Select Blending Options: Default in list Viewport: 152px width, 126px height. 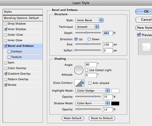21,18
